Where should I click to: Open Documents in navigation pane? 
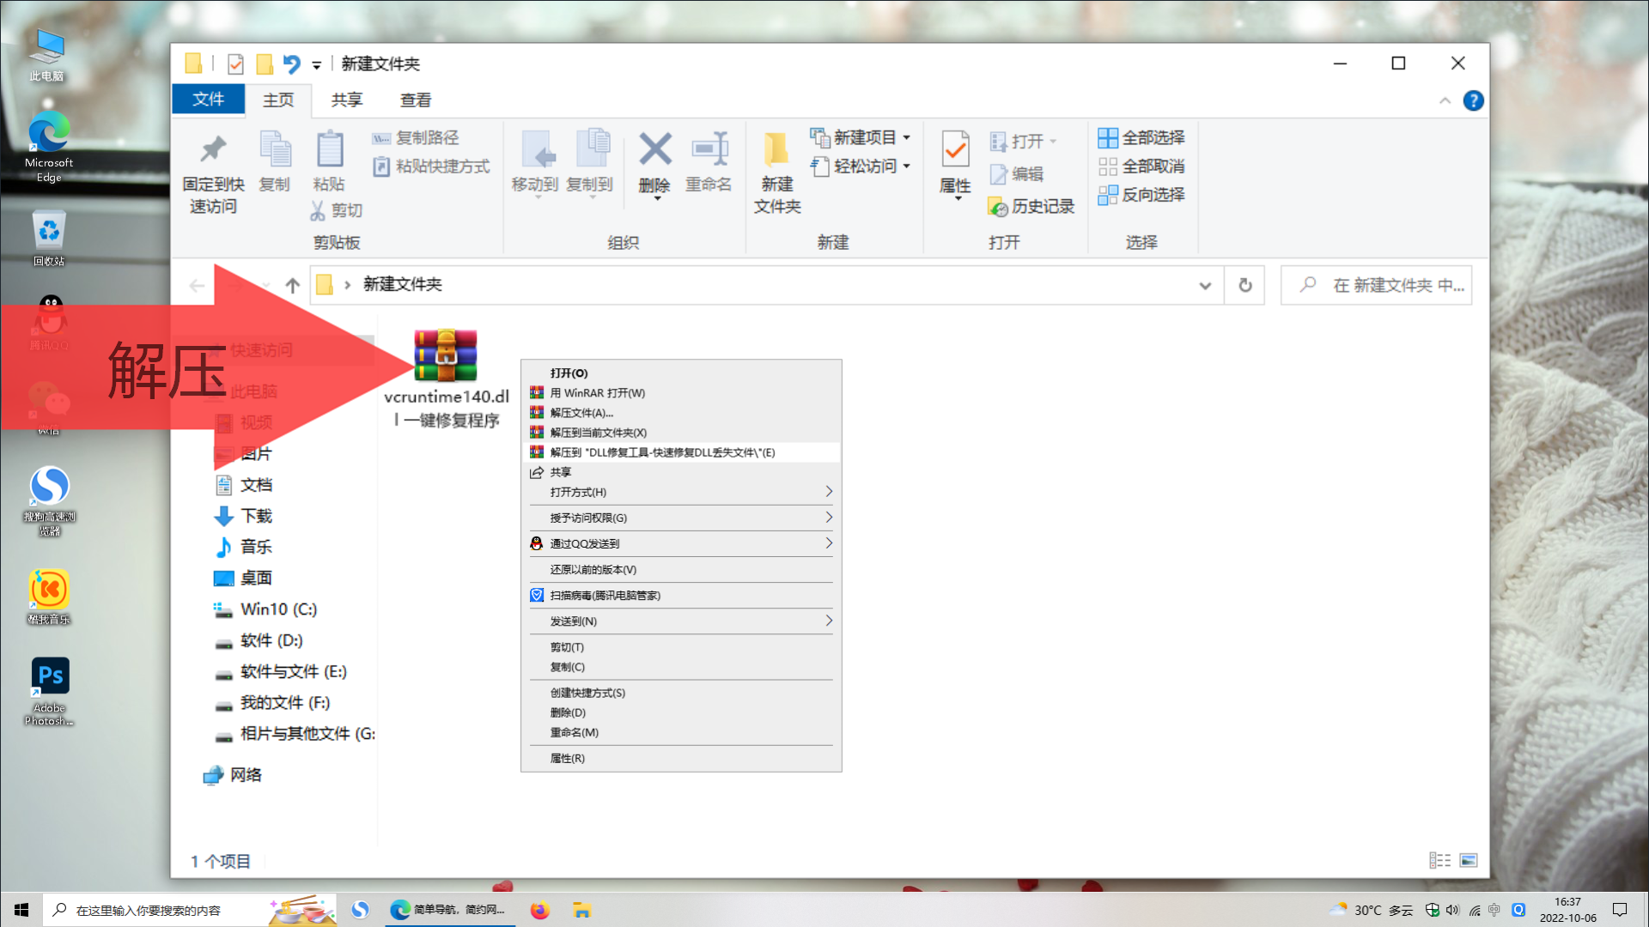244,485
